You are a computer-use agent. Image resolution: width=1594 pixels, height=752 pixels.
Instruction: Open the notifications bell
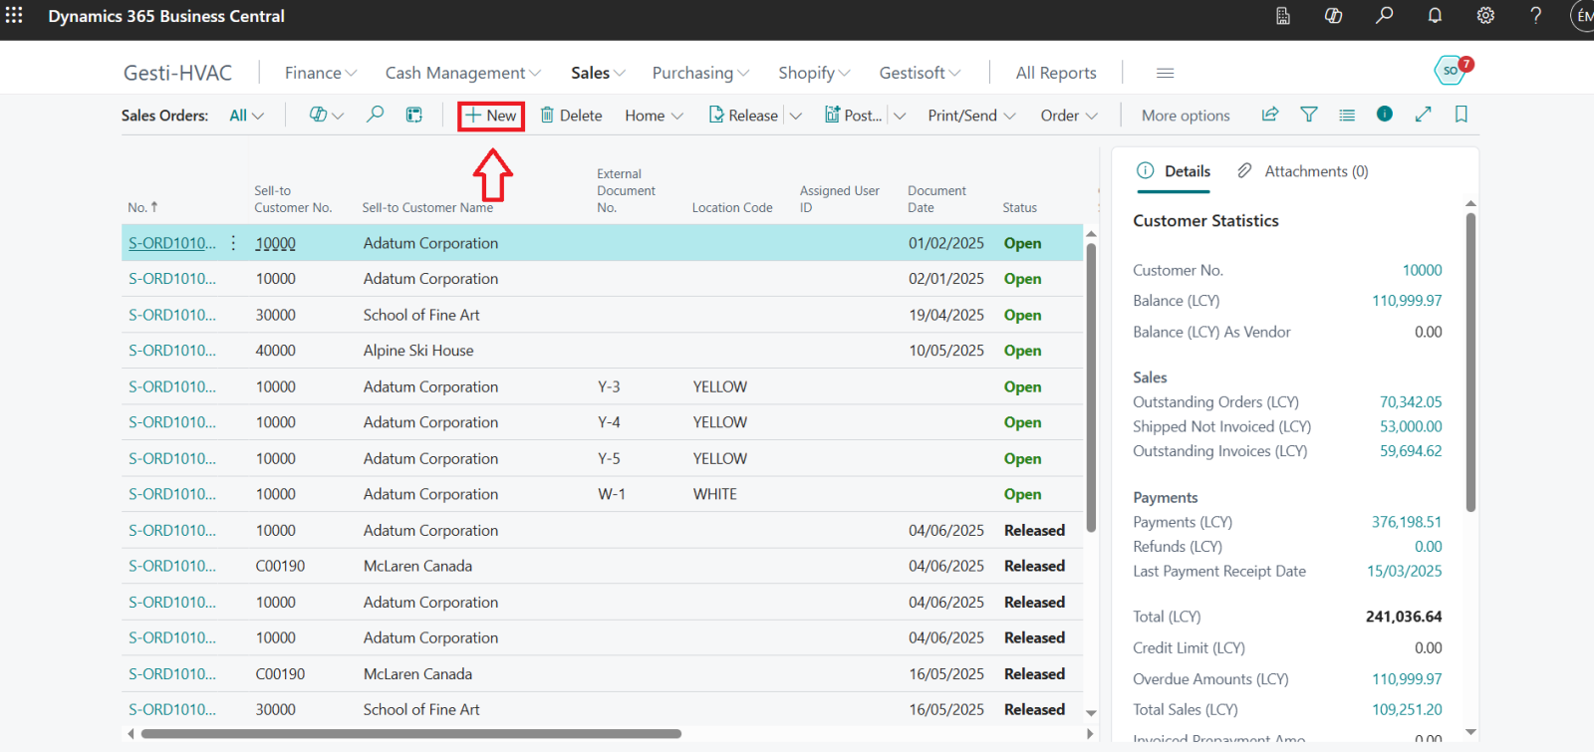pyautogui.click(x=1435, y=16)
